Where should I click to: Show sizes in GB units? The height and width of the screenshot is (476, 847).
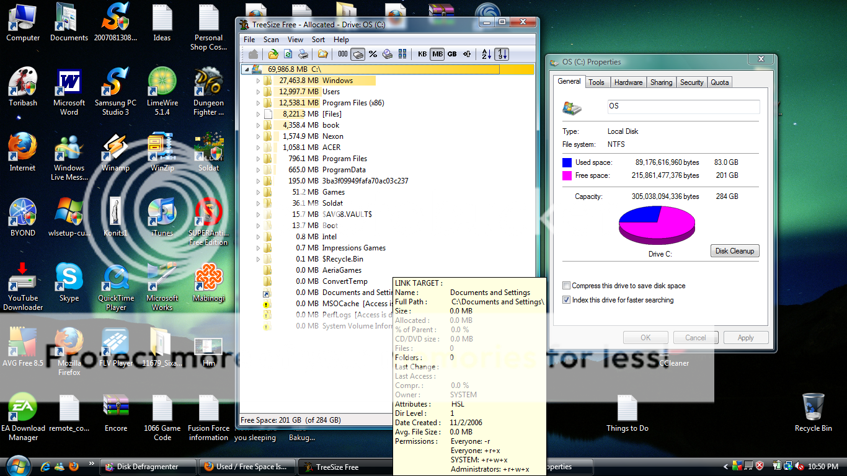(452, 54)
